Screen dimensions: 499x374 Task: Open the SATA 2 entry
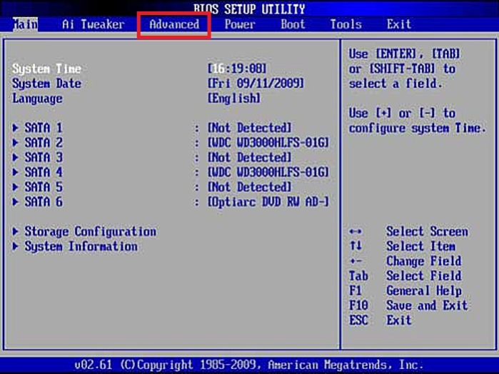[x=44, y=143]
